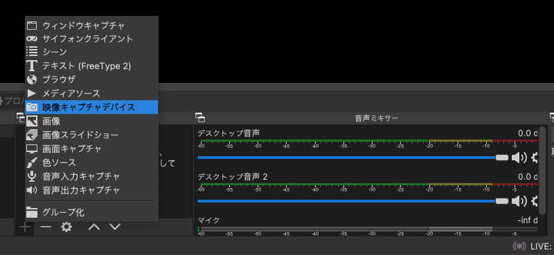
Task: Choose 画像 source entry
Action: (x=91, y=121)
